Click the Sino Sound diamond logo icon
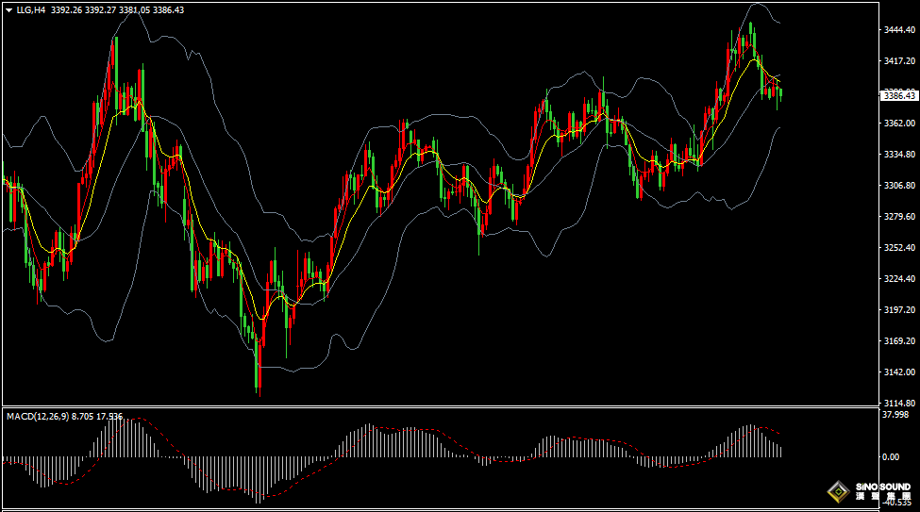Image resolution: width=920 pixels, height=512 pixels. point(837,491)
